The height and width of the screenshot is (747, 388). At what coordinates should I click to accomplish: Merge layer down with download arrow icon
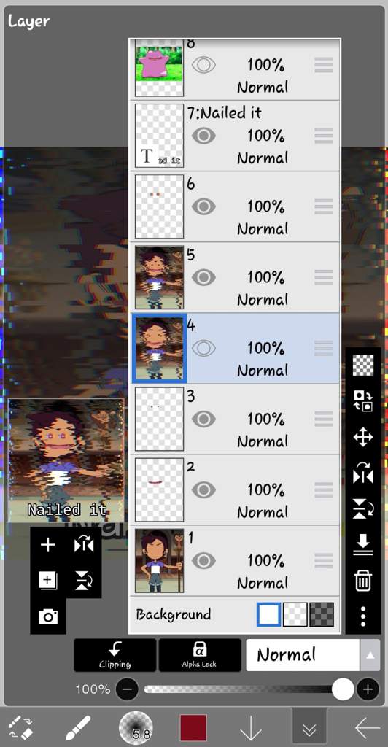362,544
